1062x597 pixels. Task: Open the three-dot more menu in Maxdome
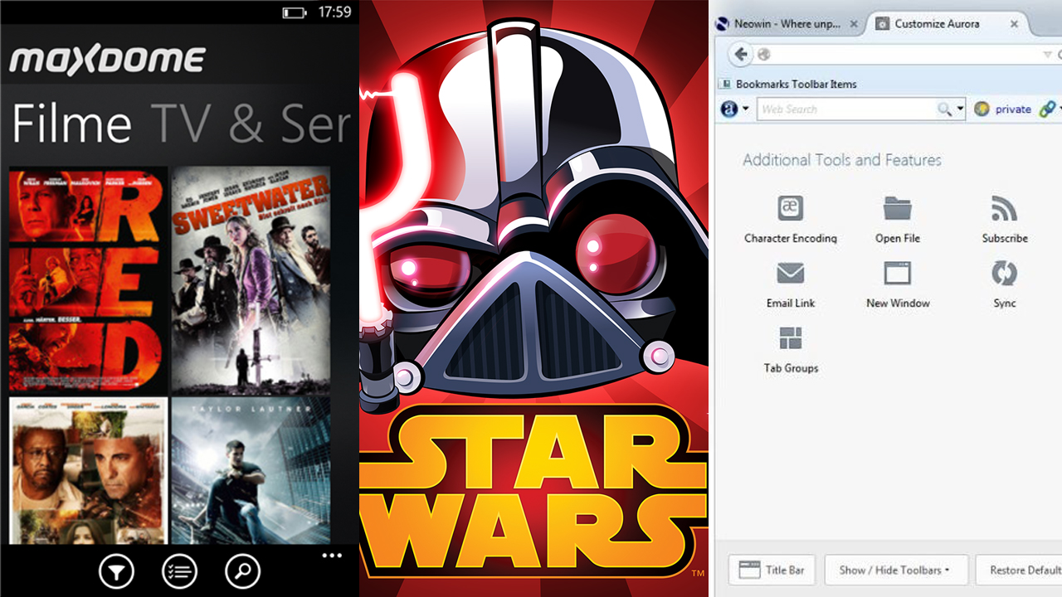coord(332,556)
